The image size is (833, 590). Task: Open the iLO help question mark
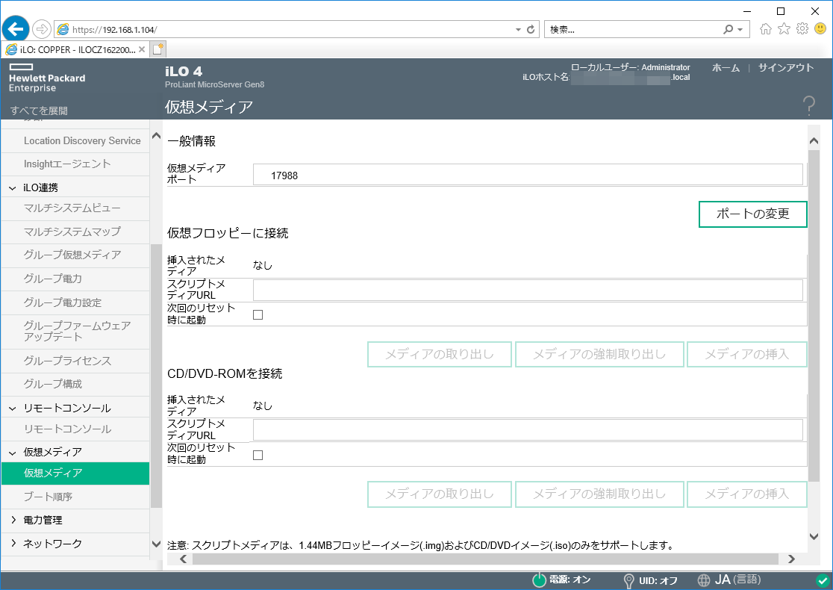808,106
